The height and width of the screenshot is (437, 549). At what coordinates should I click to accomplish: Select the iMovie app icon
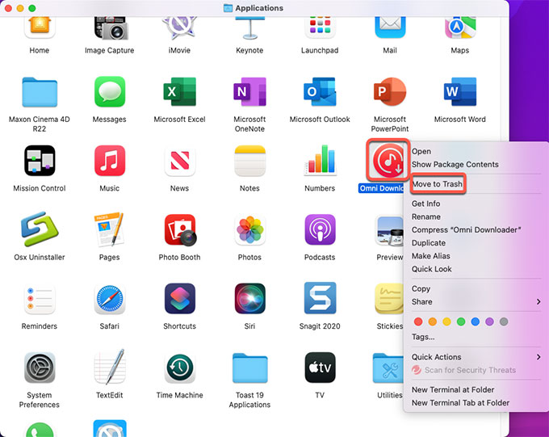(x=179, y=28)
